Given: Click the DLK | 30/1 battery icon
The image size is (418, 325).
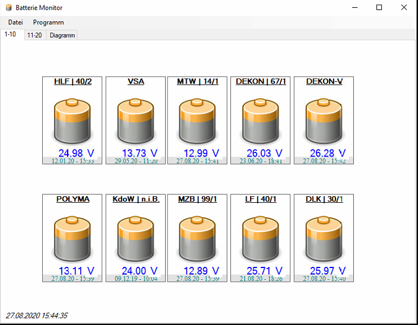Looking at the screenshot, I should [x=324, y=238].
